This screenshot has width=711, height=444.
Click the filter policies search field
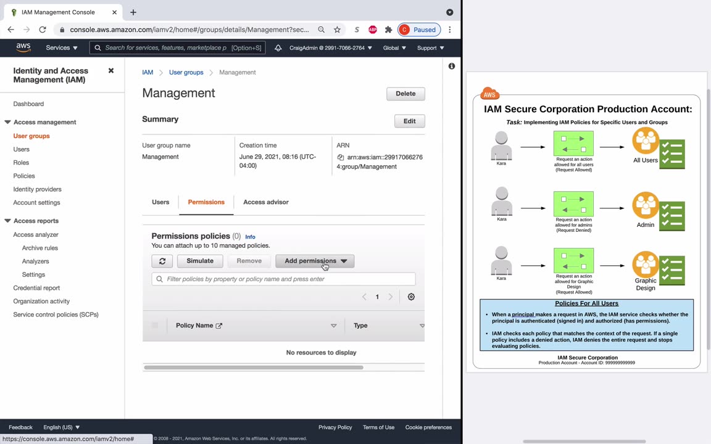[283, 279]
